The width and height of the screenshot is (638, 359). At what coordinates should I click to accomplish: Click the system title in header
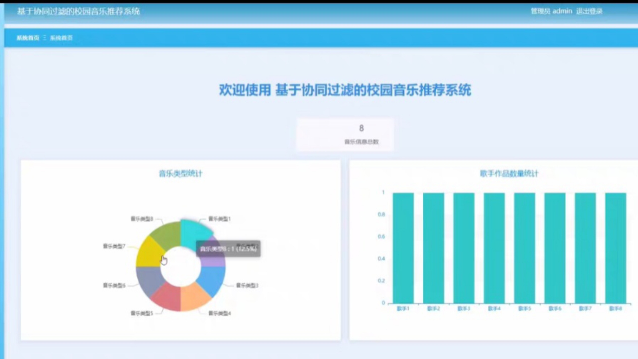tap(78, 11)
